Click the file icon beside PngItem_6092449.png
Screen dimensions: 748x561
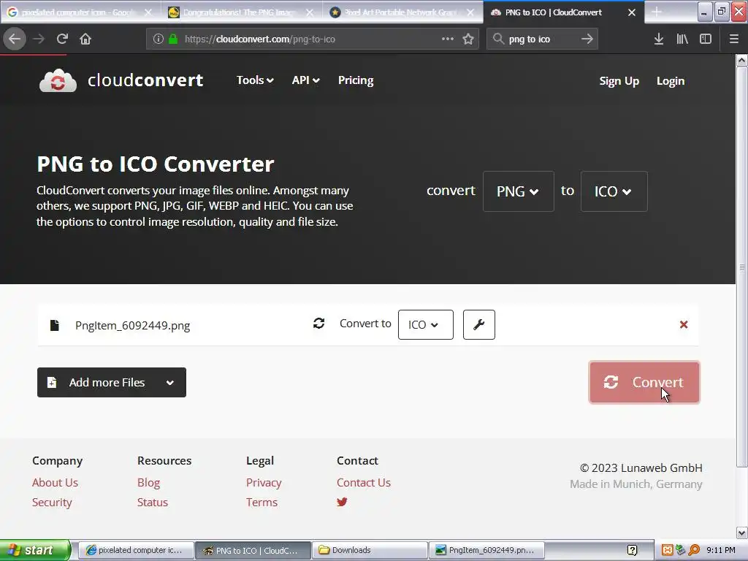[x=54, y=325]
